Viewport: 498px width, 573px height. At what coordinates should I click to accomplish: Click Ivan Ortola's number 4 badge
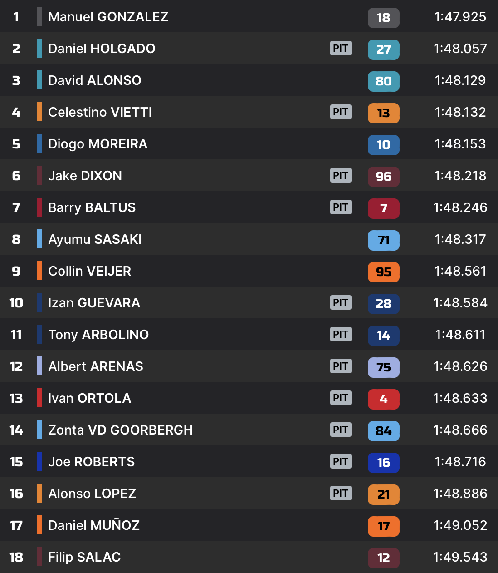383,399
